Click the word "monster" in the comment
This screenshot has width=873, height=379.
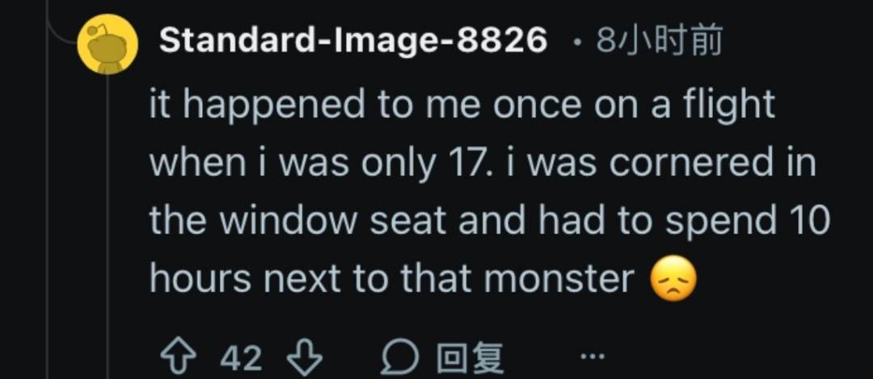[559, 280]
